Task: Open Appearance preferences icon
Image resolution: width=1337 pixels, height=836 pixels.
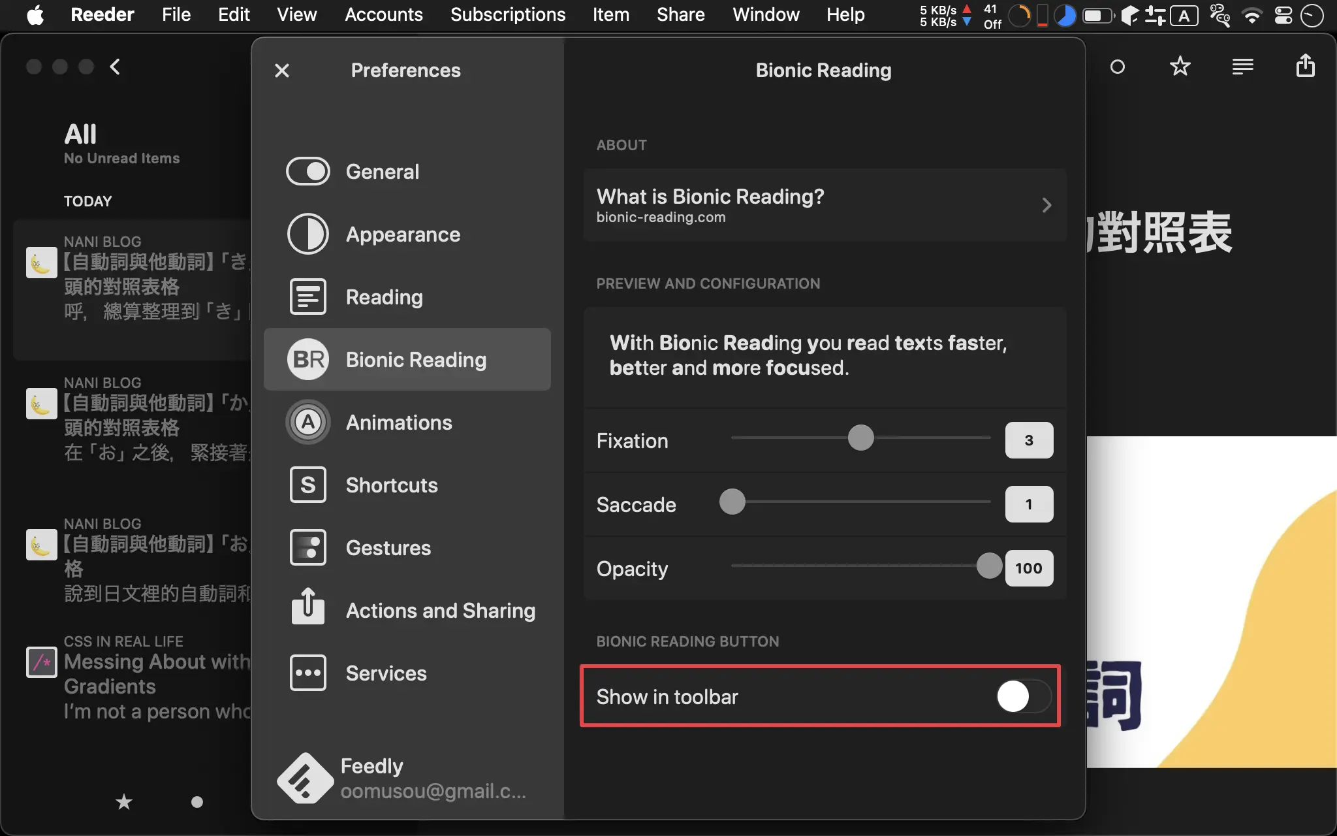Action: coord(307,234)
